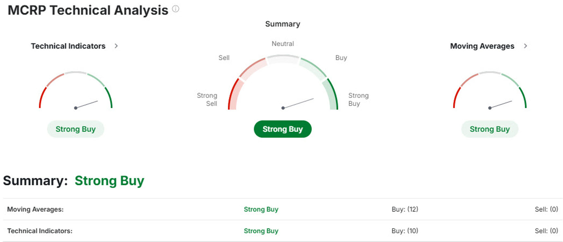Click the Strong Buy badge under Technical Indicators
This screenshot has width=563, height=242.
click(x=76, y=129)
